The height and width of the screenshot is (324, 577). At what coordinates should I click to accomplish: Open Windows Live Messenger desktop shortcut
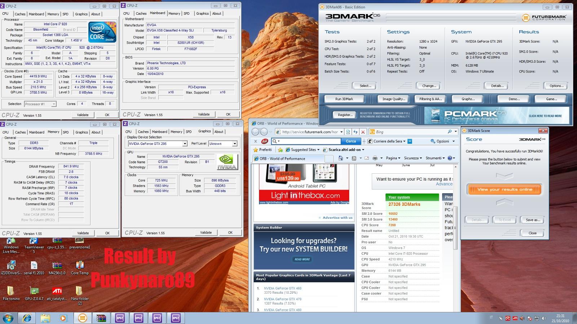(x=11, y=245)
